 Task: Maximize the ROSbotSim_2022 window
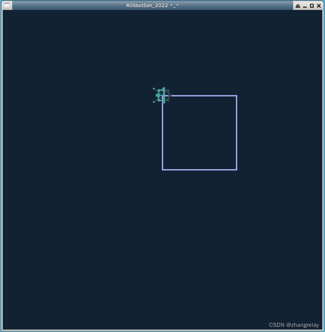click(x=312, y=6)
